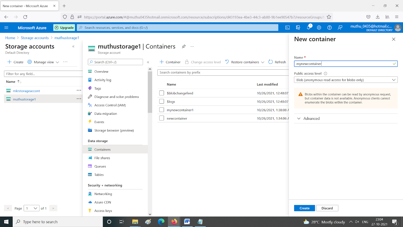Click the container Name input field

pyautogui.click(x=346, y=64)
